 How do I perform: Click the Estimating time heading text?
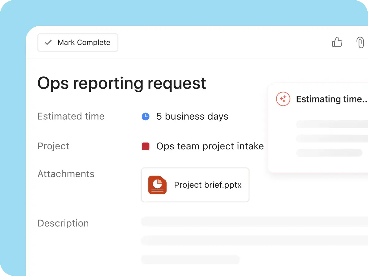pos(332,99)
